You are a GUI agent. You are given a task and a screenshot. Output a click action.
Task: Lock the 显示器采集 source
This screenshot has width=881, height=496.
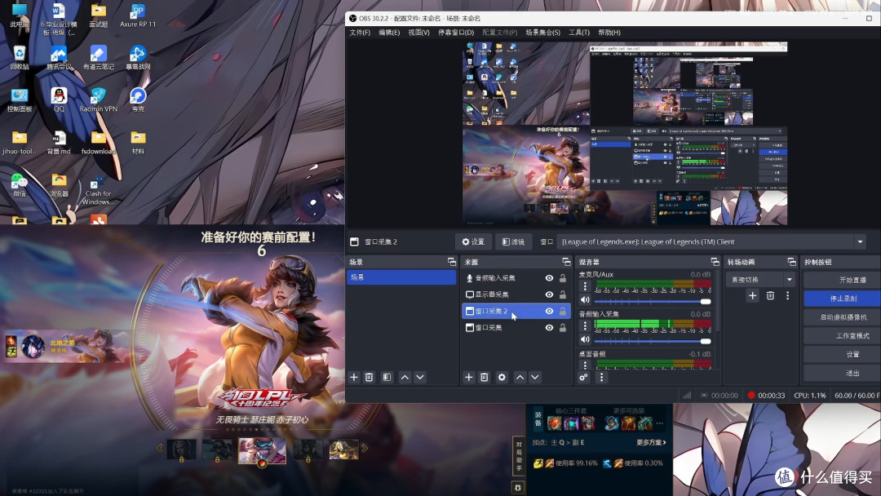coord(562,294)
